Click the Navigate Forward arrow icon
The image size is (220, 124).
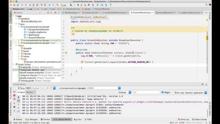point(53,5)
